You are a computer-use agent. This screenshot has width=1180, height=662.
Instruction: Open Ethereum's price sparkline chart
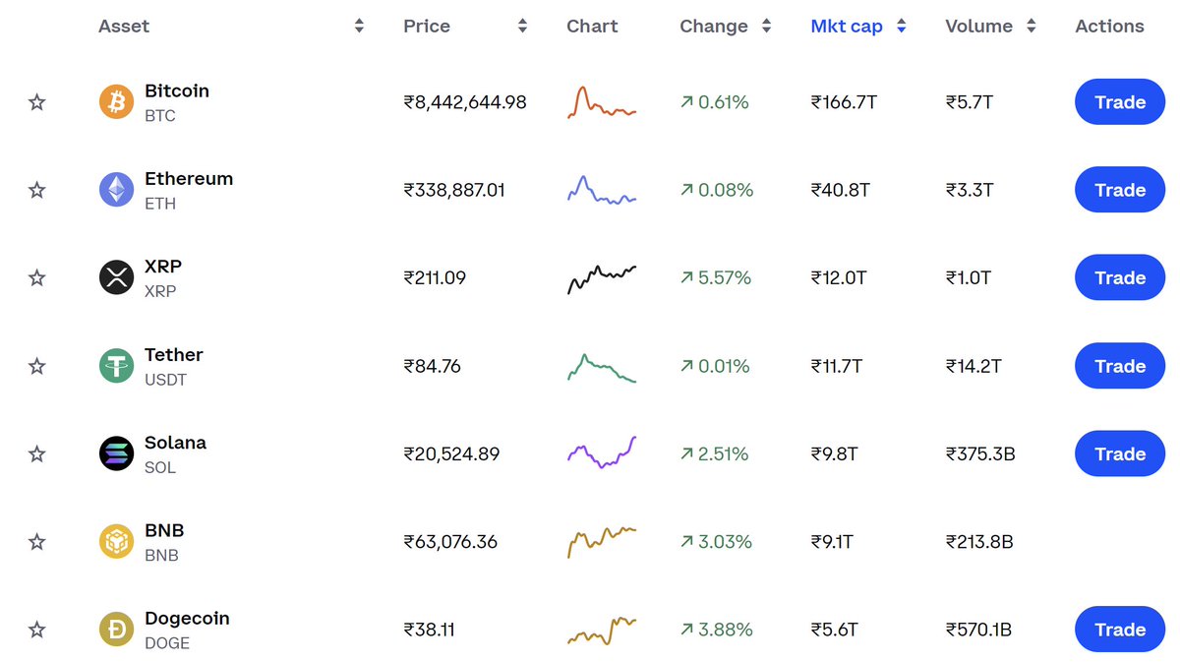(x=602, y=190)
